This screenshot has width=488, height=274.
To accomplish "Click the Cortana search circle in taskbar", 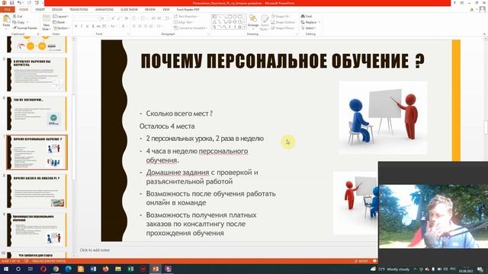I will coord(18,269).
